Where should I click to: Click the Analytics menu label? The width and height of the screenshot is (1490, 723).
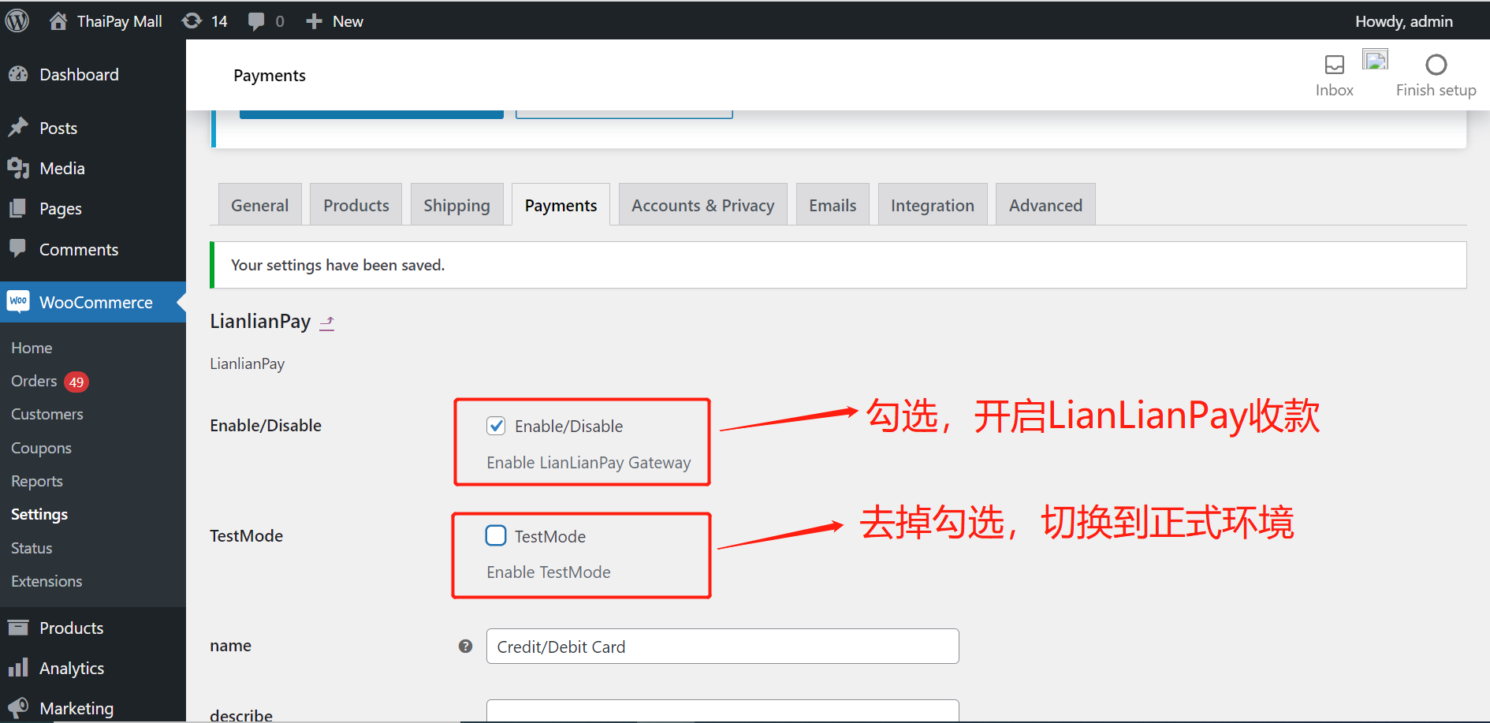pos(72,668)
